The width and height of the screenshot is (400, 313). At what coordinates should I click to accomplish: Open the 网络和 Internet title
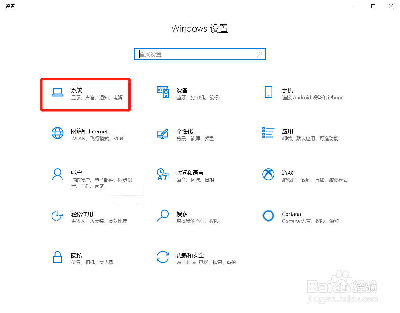click(x=89, y=131)
